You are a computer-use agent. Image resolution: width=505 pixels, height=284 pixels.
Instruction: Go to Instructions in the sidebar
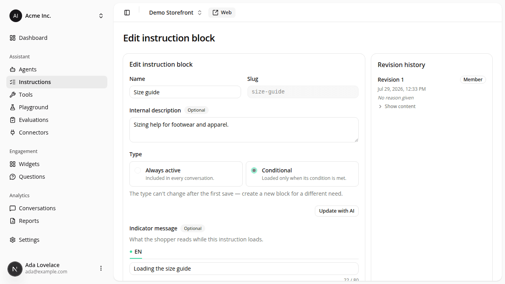[57, 82]
